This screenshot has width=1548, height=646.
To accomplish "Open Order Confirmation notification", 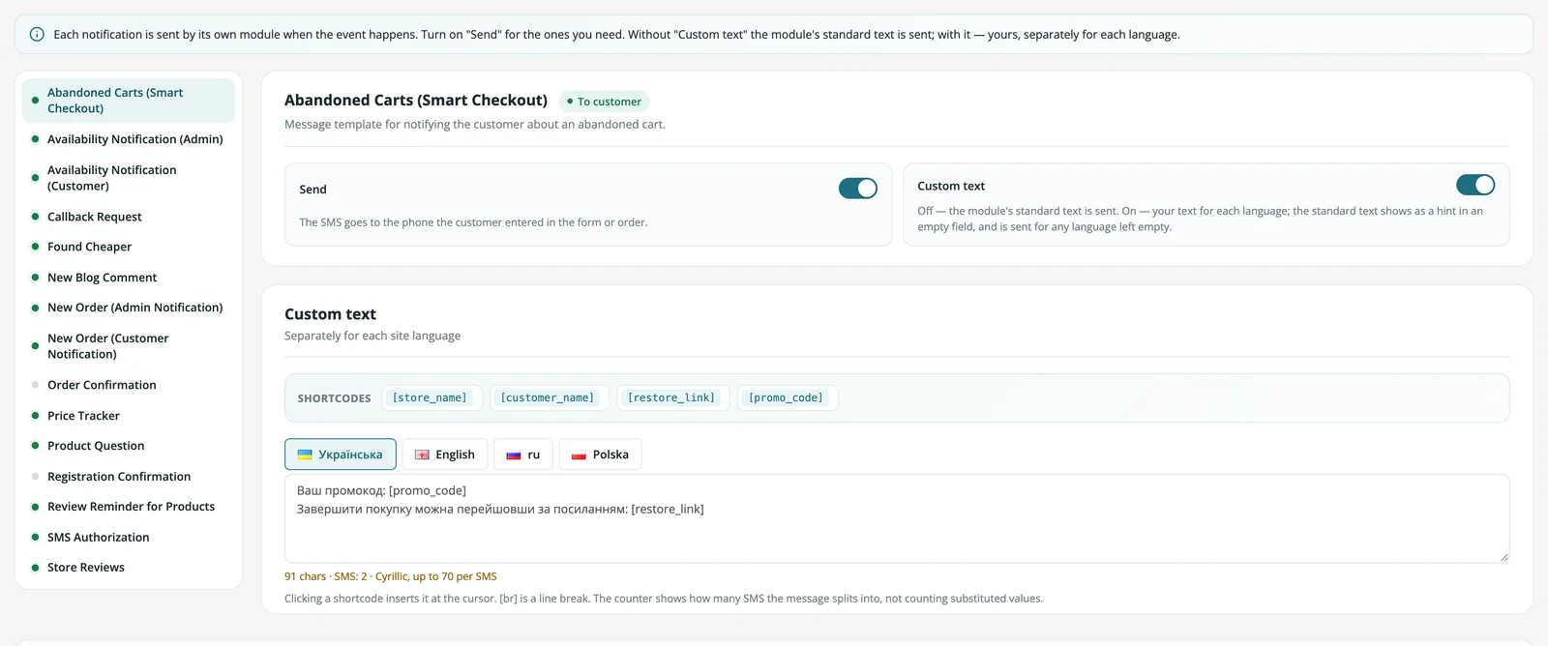I will coord(129,385).
